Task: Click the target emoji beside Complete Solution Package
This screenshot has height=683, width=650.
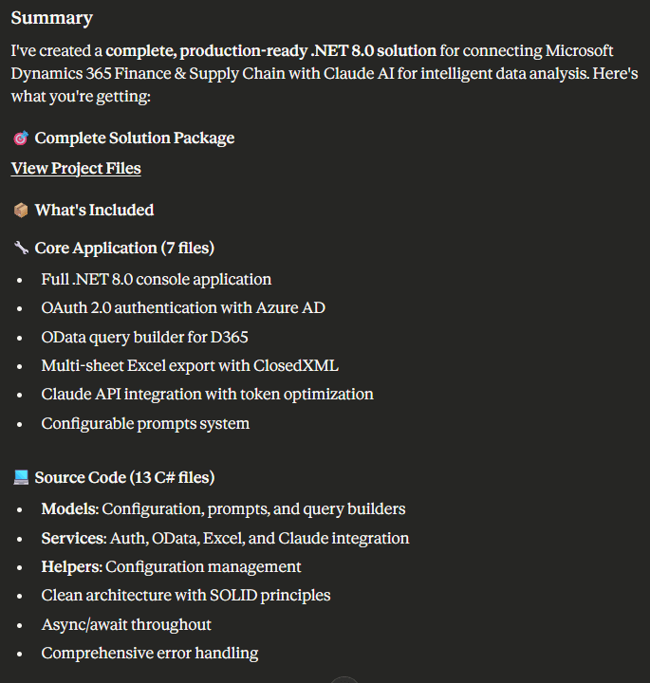Action: 20,138
